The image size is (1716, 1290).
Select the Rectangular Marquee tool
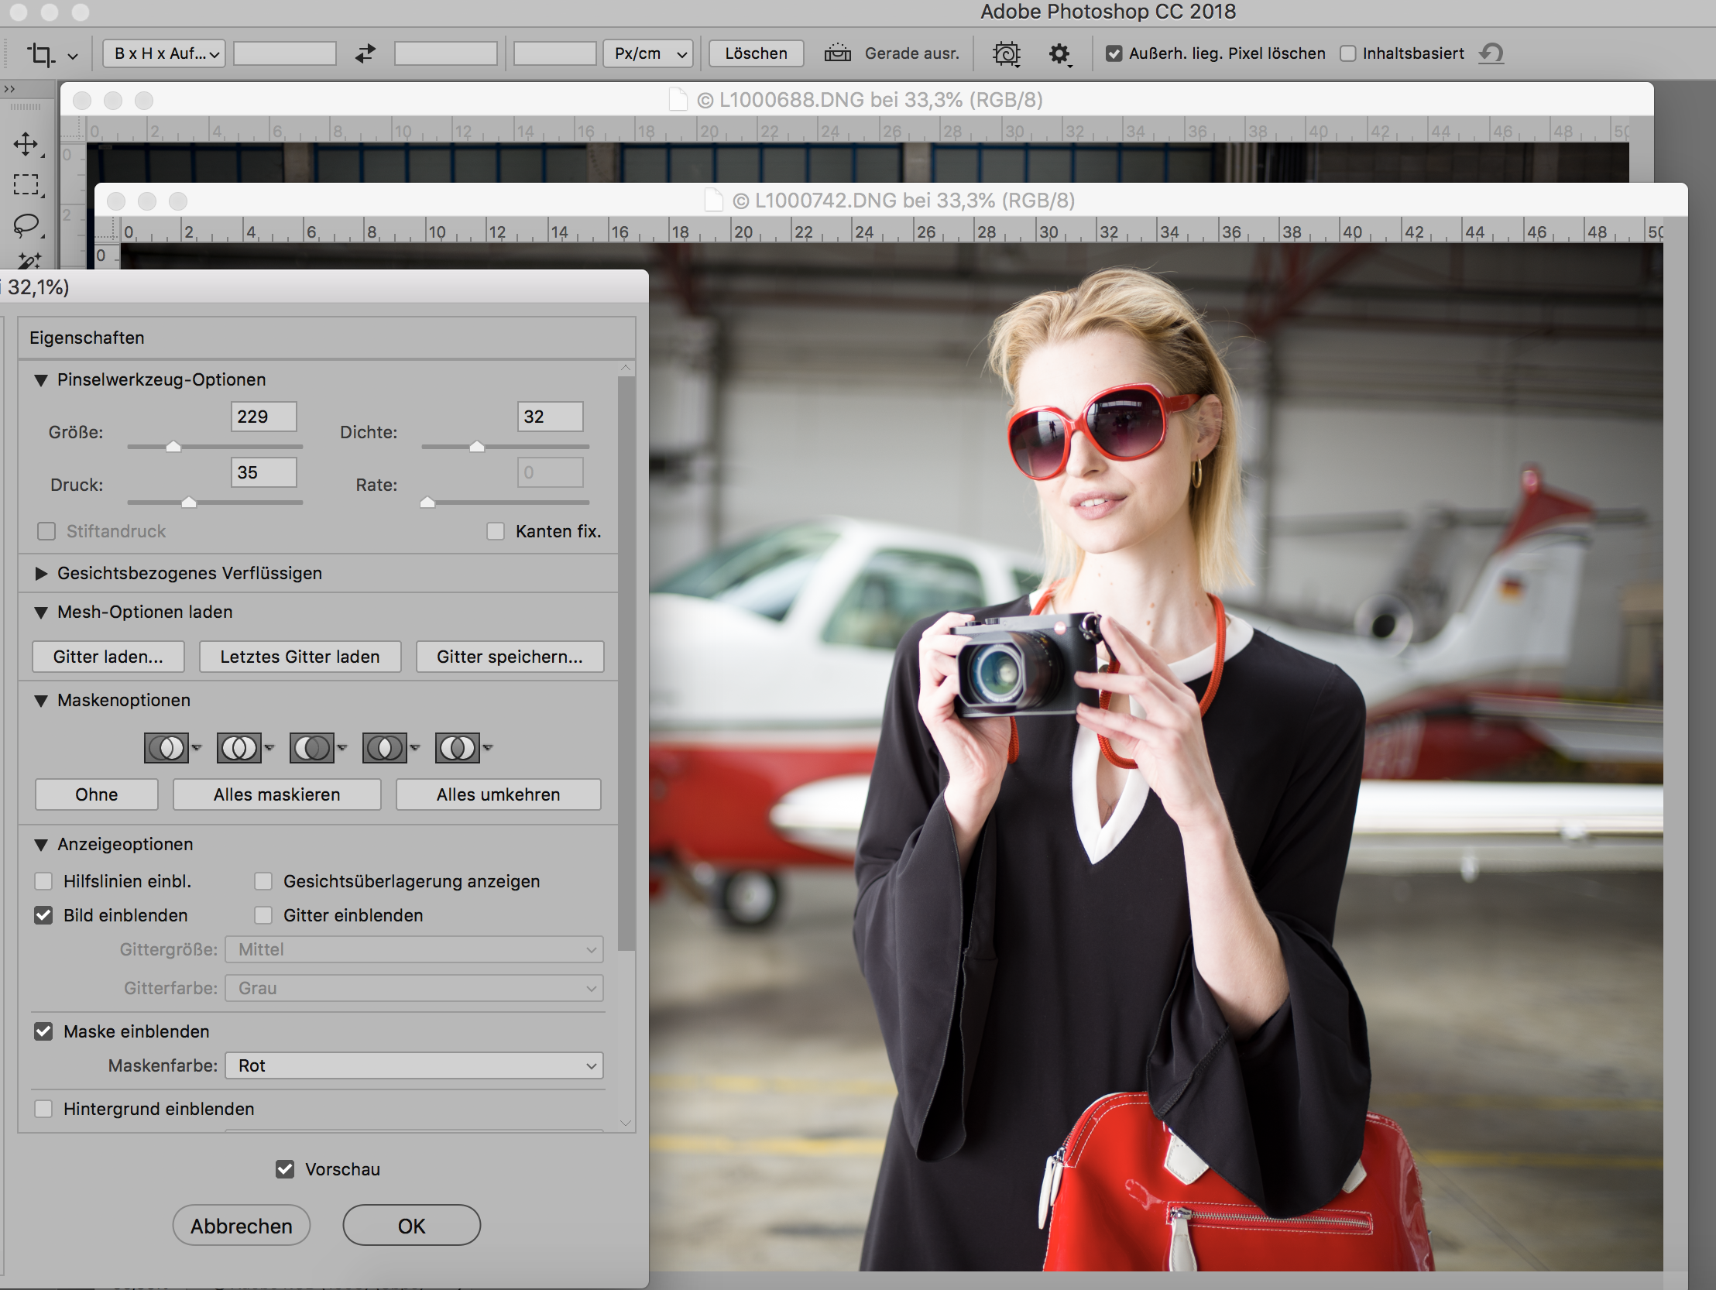(x=26, y=184)
